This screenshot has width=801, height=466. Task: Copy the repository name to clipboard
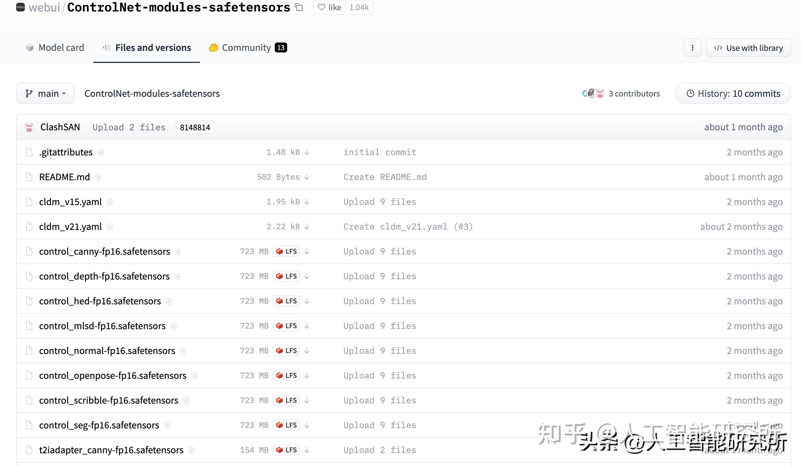(299, 7)
